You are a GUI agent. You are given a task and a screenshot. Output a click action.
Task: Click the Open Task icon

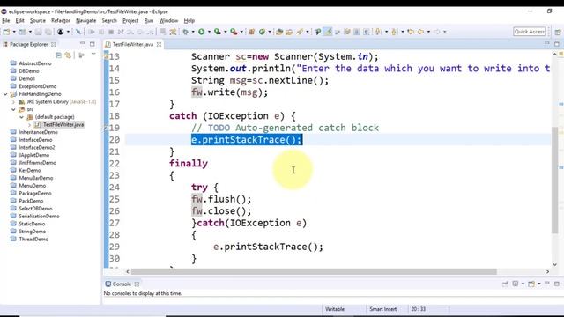(x=289, y=32)
